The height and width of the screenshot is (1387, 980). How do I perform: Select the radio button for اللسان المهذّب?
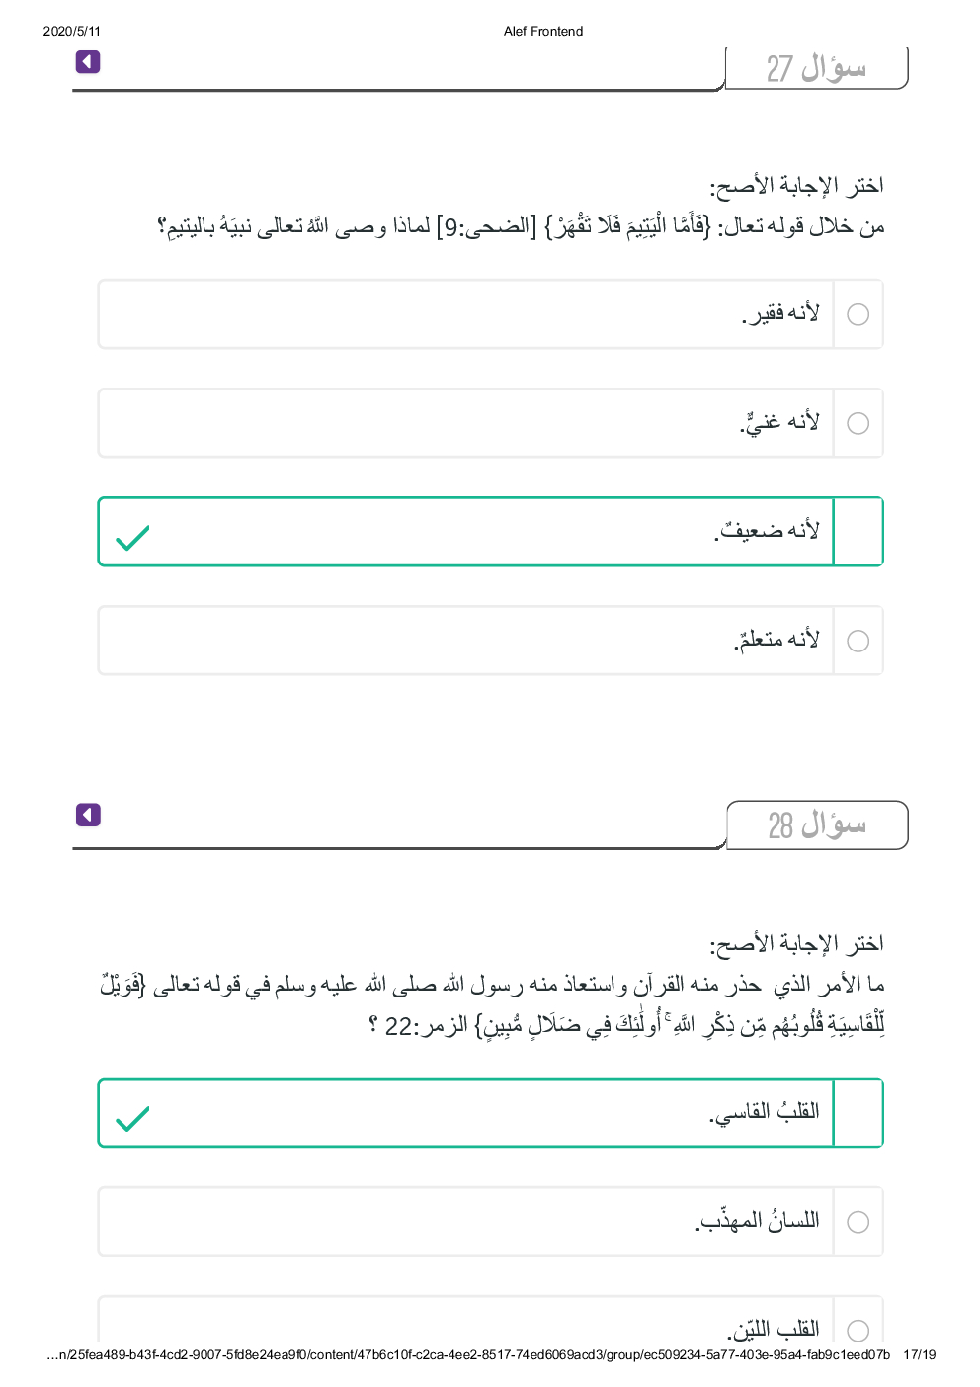pyautogui.click(x=857, y=1222)
